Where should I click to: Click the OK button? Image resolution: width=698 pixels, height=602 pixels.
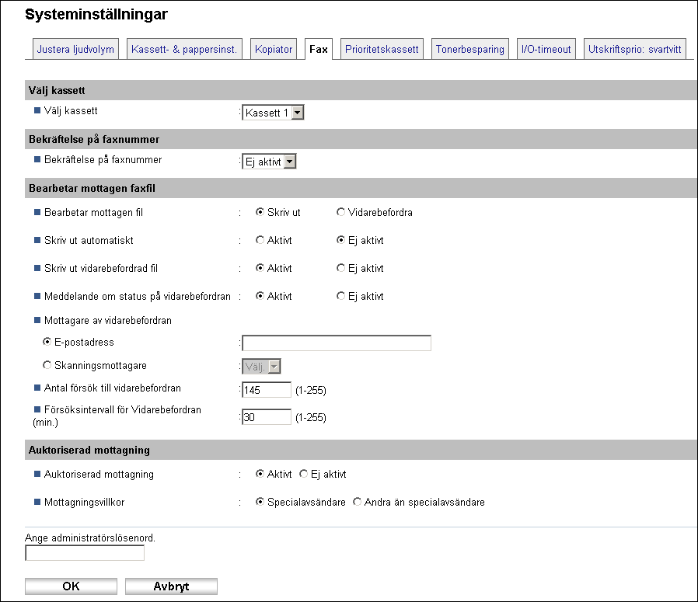point(72,586)
